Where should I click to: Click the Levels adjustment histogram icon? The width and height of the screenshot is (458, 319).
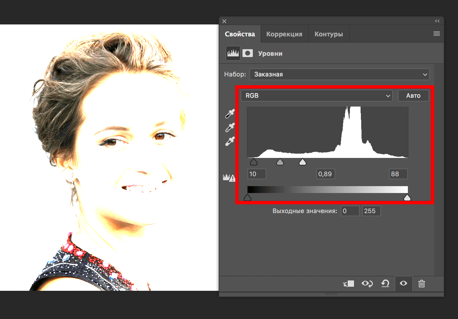point(233,53)
